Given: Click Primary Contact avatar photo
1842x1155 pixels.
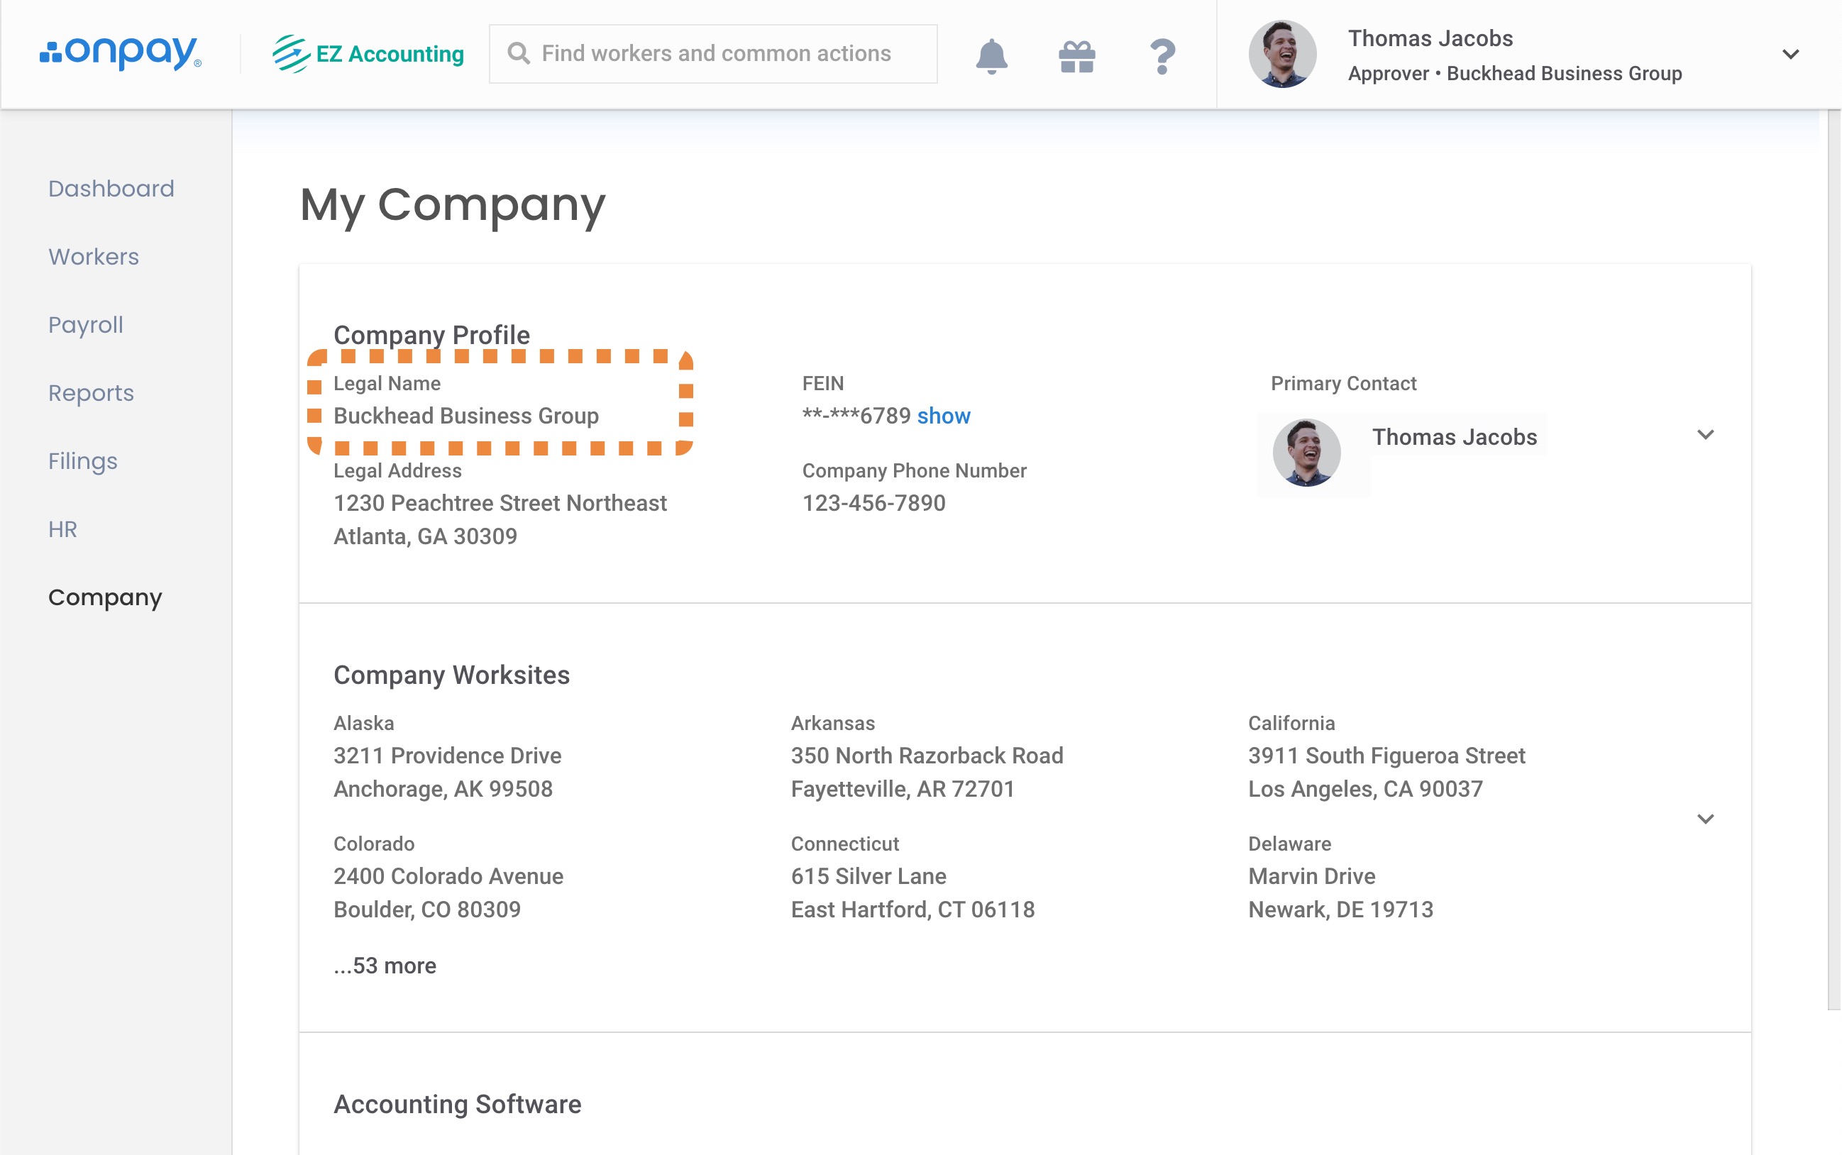Looking at the screenshot, I should (x=1306, y=452).
